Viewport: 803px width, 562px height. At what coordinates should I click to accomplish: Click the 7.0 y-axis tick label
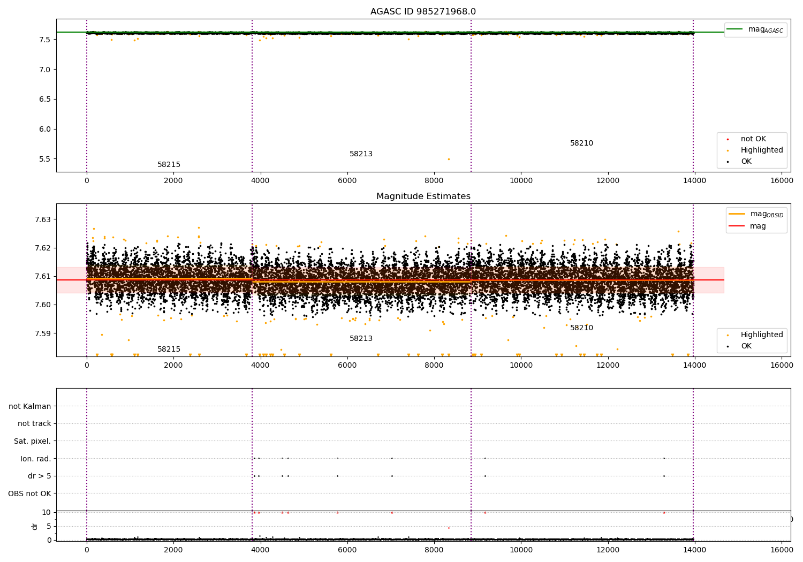click(44, 70)
